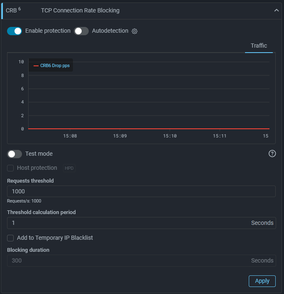Image resolution: width=284 pixels, height=294 pixels.
Task: Check the Host protection checkbox
Action: click(11, 168)
